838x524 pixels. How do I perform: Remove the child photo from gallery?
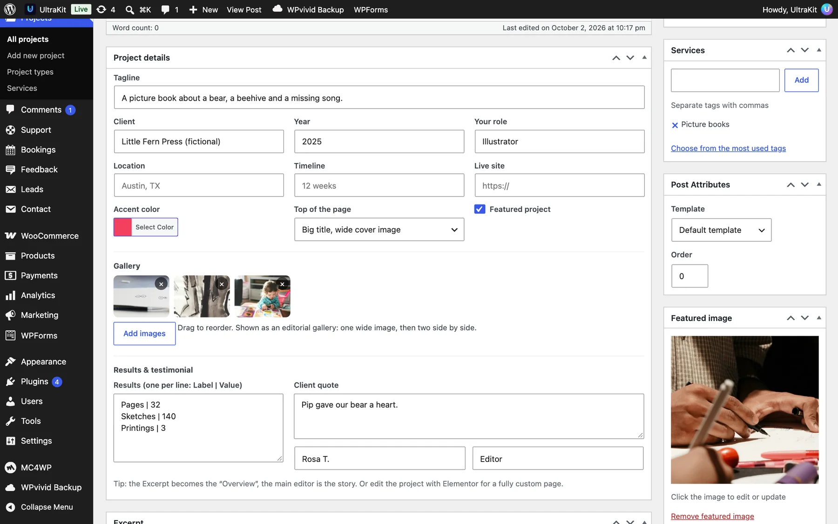tap(282, 284)
